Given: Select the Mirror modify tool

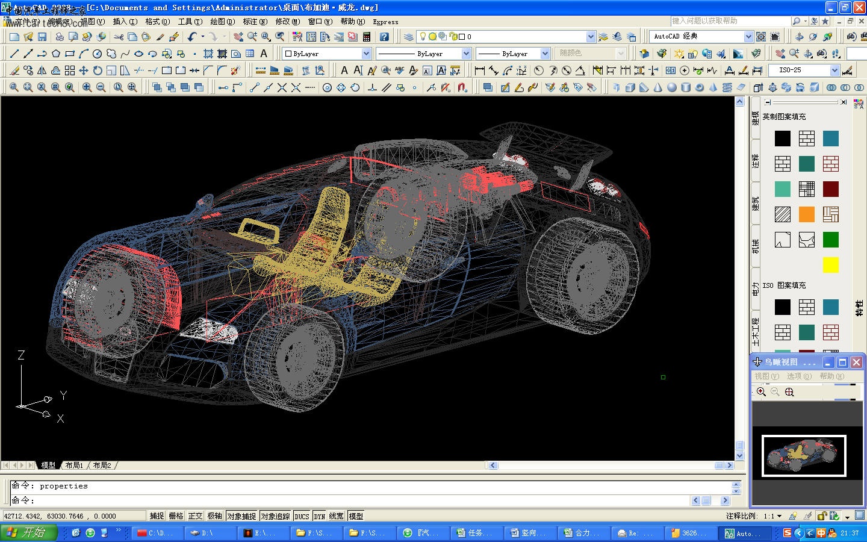Looking at the screenshot, I should click(x=42, y=70).
